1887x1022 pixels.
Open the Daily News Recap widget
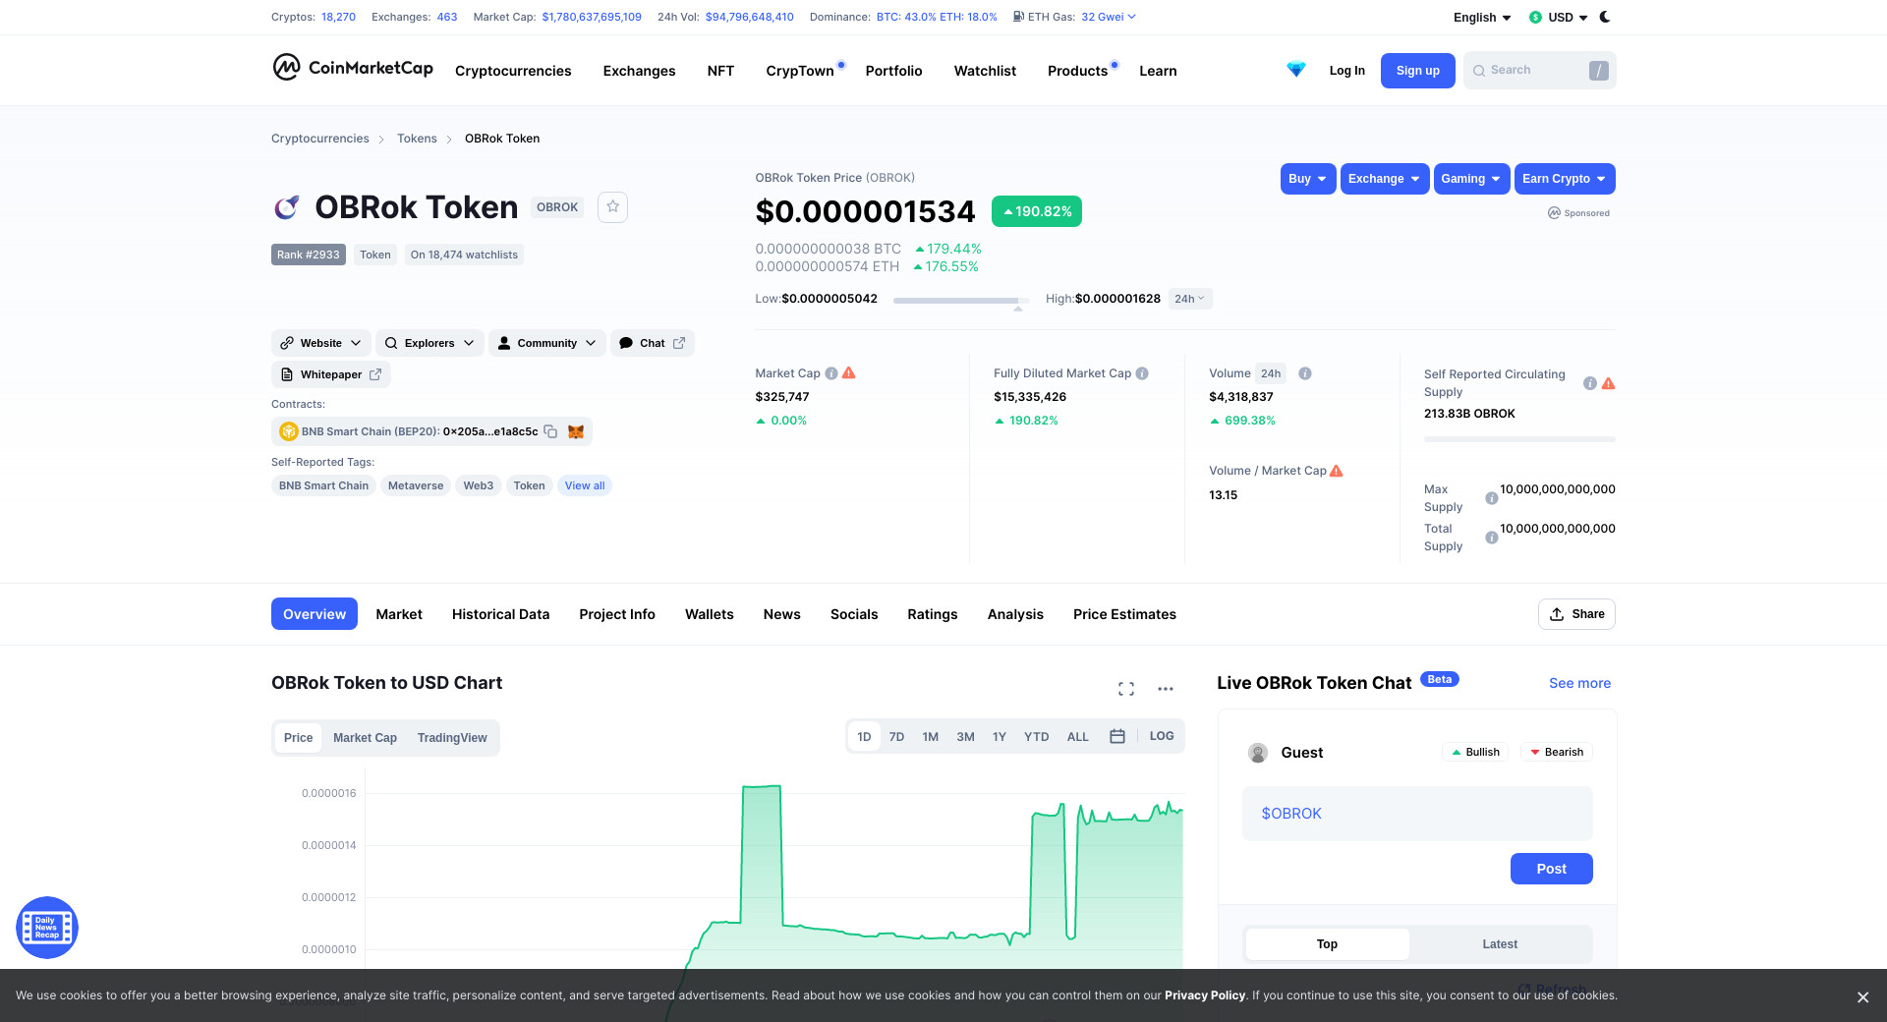coord(47,928)
